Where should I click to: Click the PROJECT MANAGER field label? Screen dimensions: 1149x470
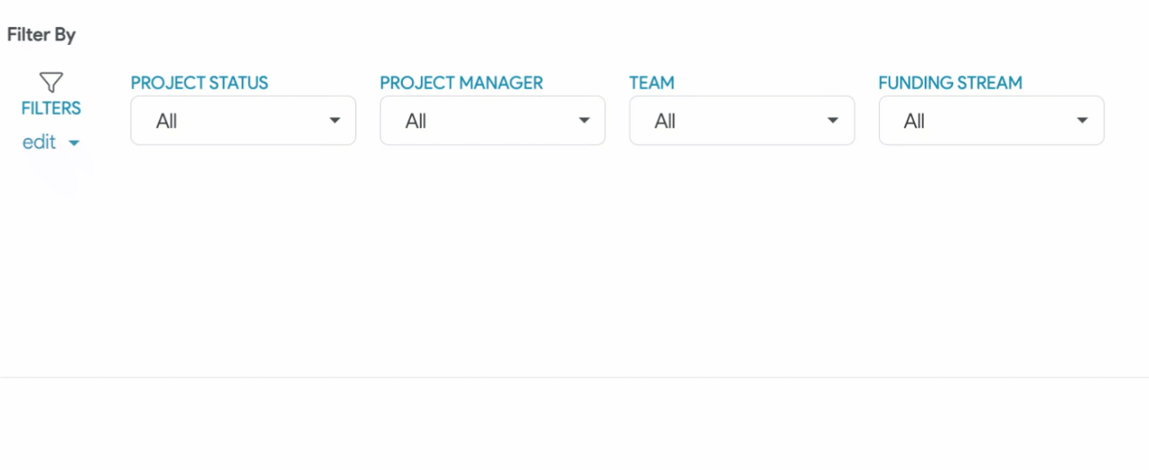[x=461, y=83]
